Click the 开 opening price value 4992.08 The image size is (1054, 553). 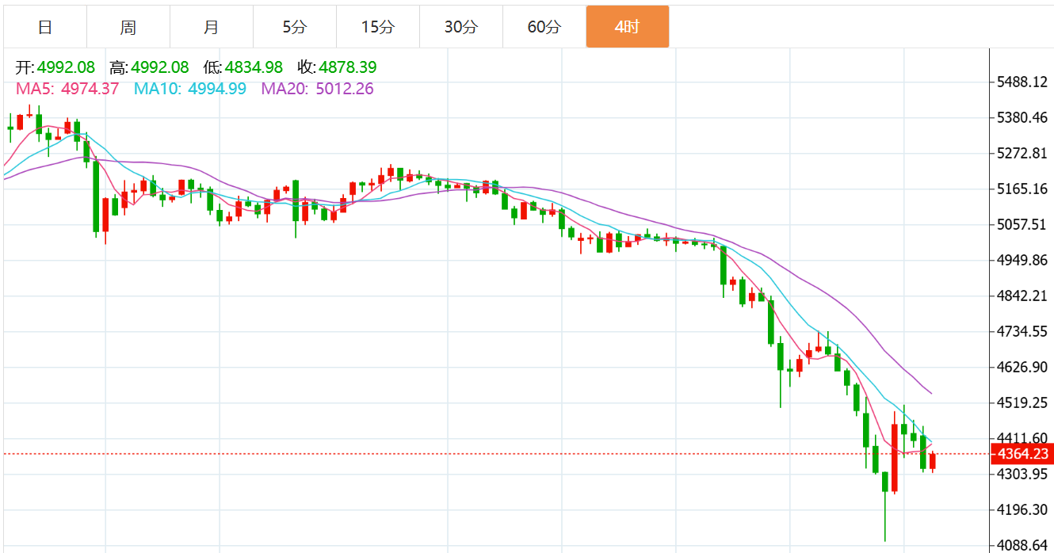(66, 67)
